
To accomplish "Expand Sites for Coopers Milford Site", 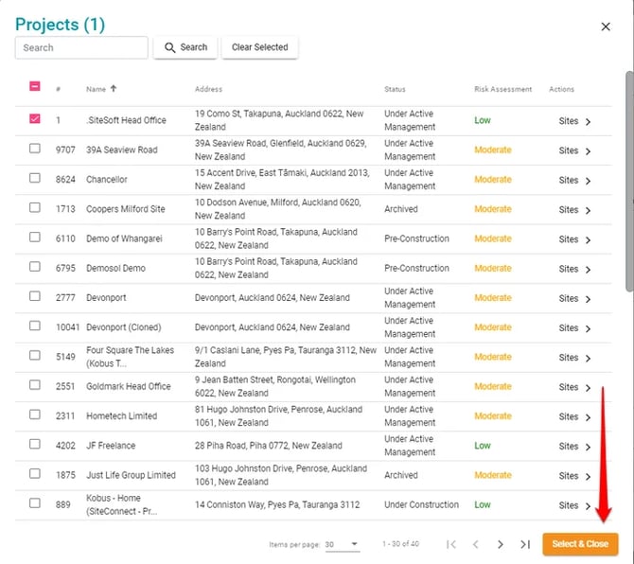I will 588,210.
